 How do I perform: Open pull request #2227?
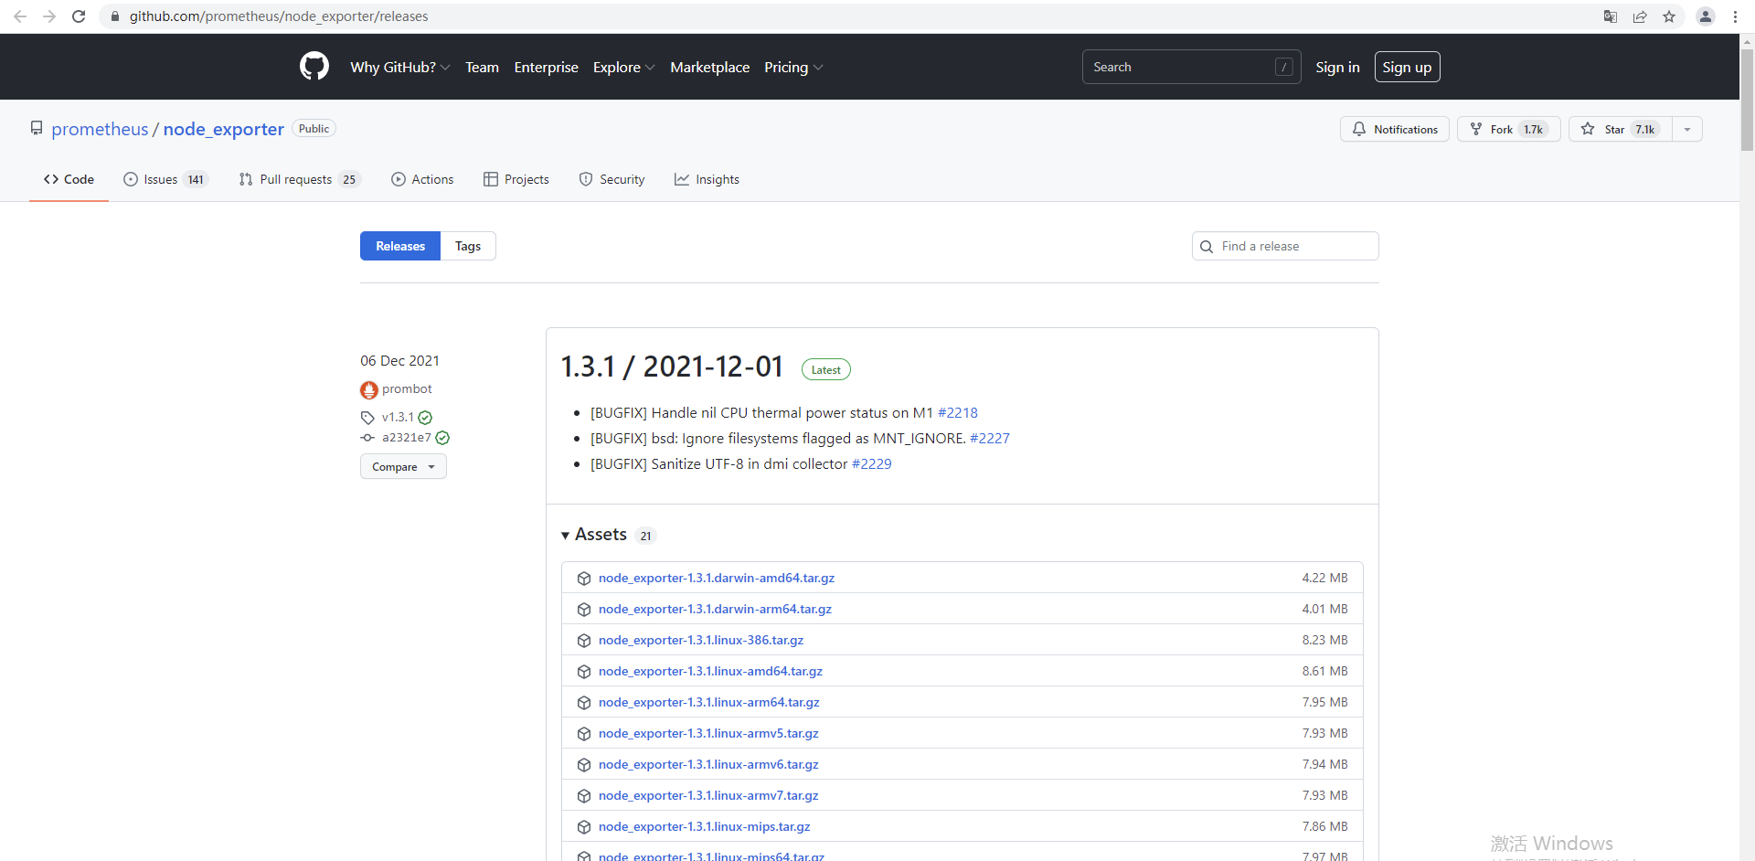(x=989, y=439)
